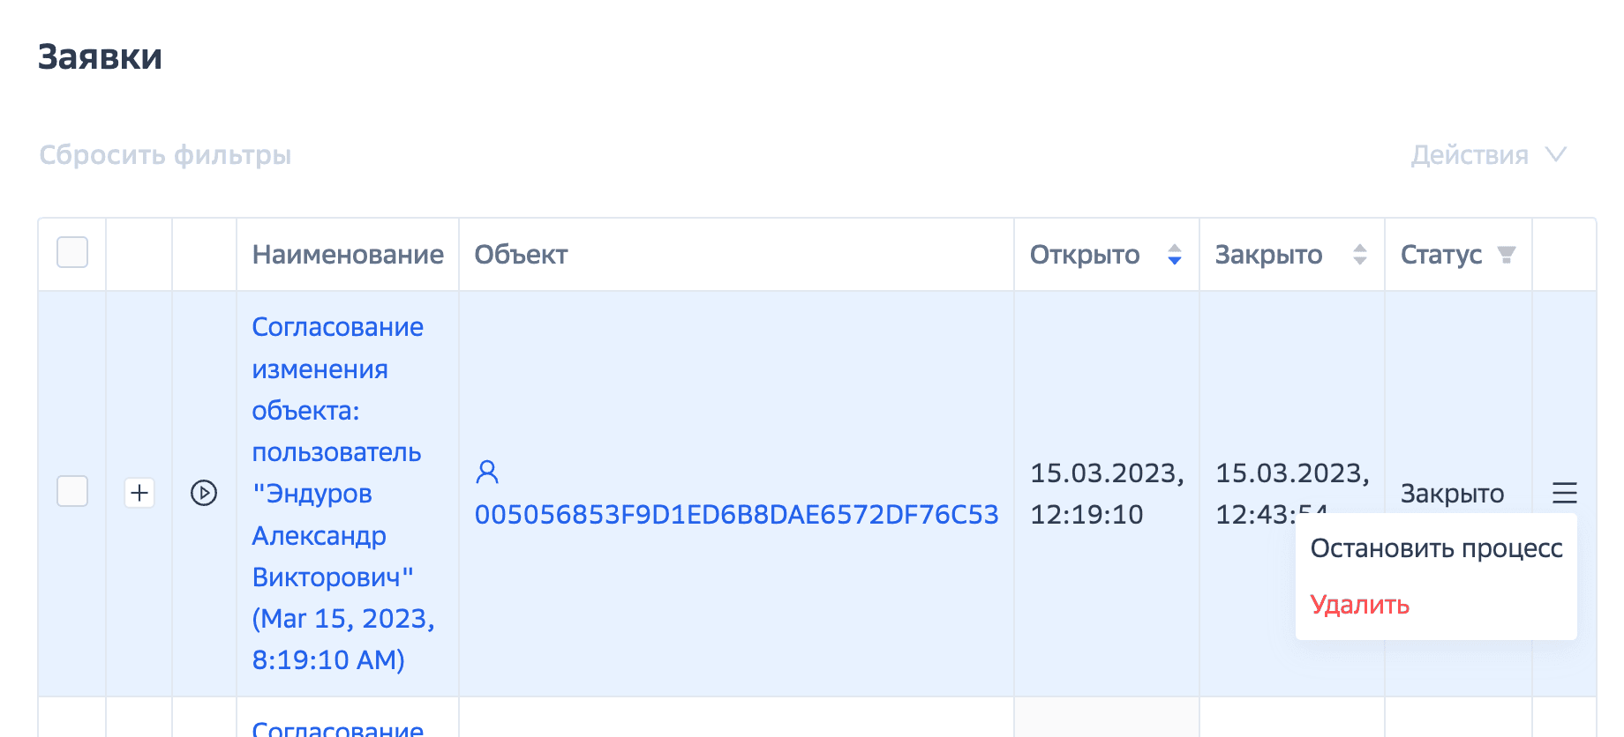
Task: Open the second row's Согласование link
Action: (337, 727)
